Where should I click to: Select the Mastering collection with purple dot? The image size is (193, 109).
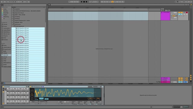tap(5, 17)
